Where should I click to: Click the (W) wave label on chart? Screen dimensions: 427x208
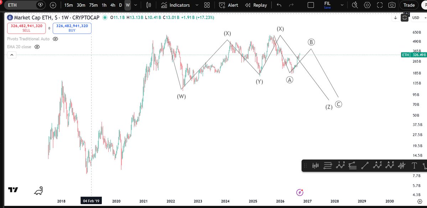tap(181, 97)
